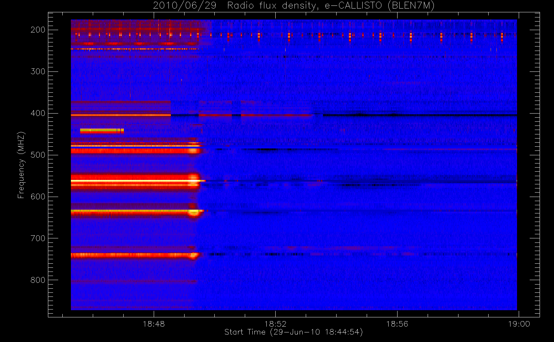Click the 600 frequency tick label
Viewport: 554px width, 342px height.
coord(38,197)
